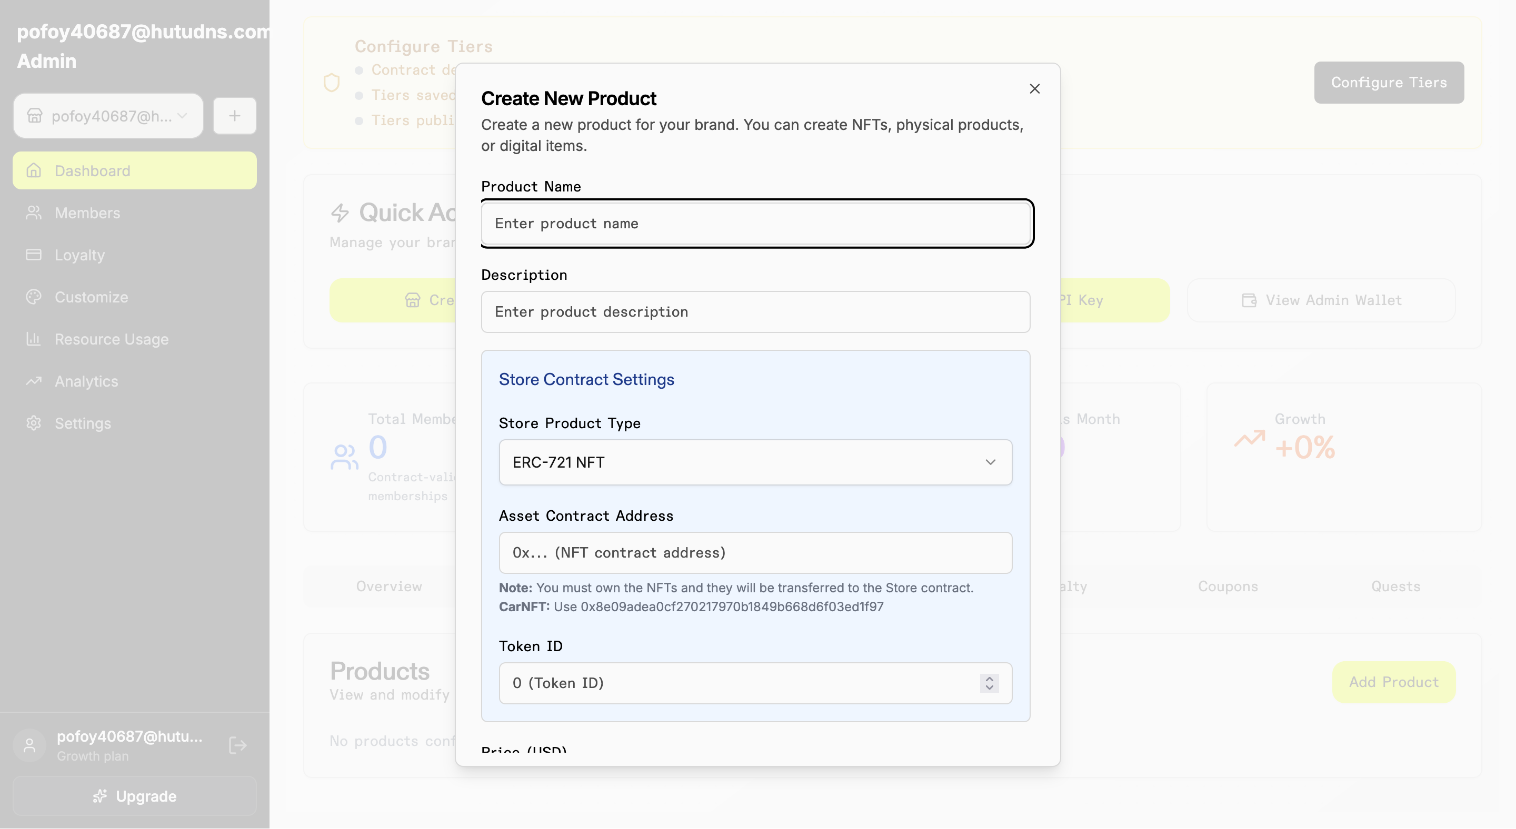Open the Store Product Type dropdown

[755, 462]
